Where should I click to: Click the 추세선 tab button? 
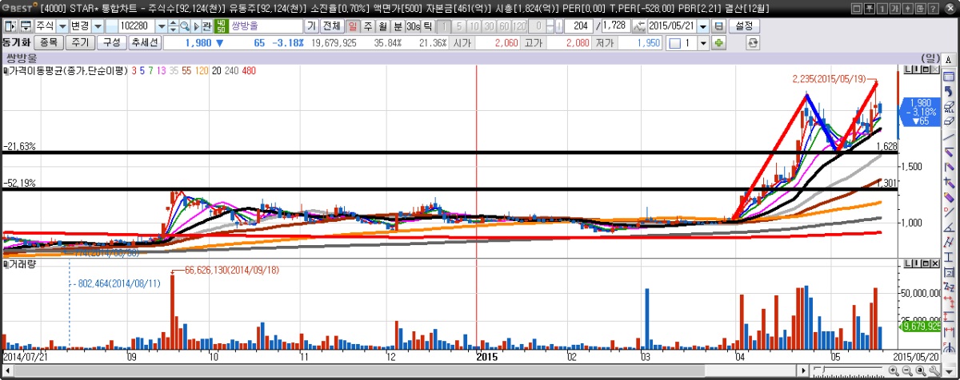coord(145,42)
